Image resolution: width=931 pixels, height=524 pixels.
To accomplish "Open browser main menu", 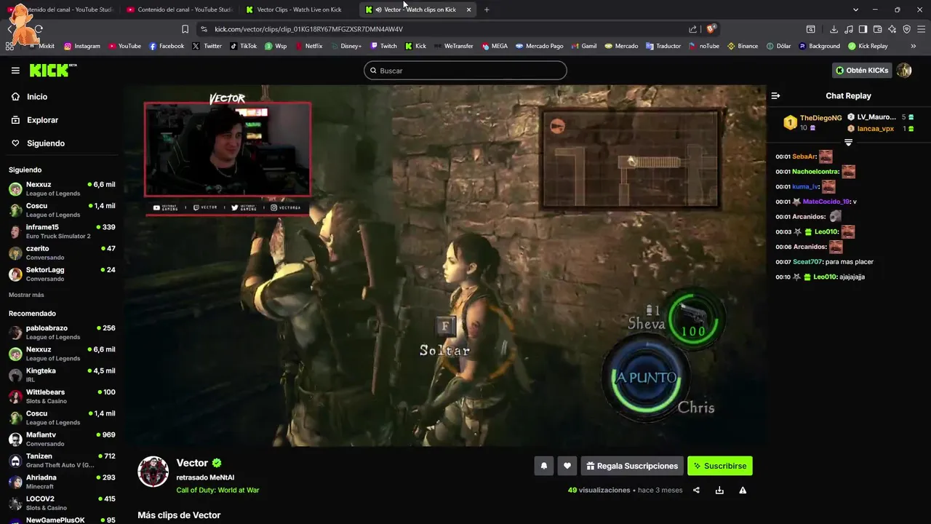I will click(x=922, y=29).
